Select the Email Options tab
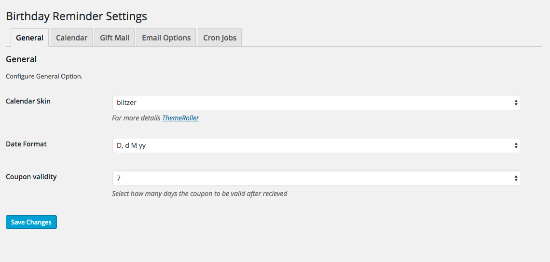This screenshot has height=262, width=550. (166, 38)
